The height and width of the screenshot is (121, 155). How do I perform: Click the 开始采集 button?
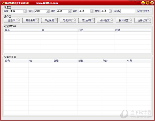30,20
